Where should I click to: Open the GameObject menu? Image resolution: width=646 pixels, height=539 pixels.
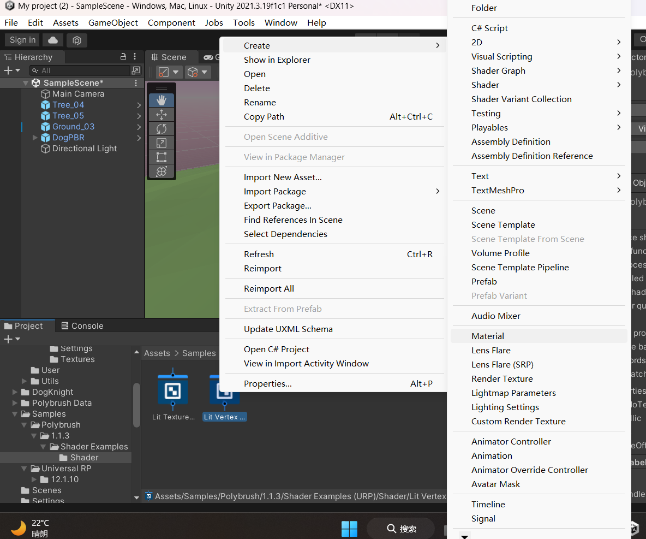click(113, 23)
